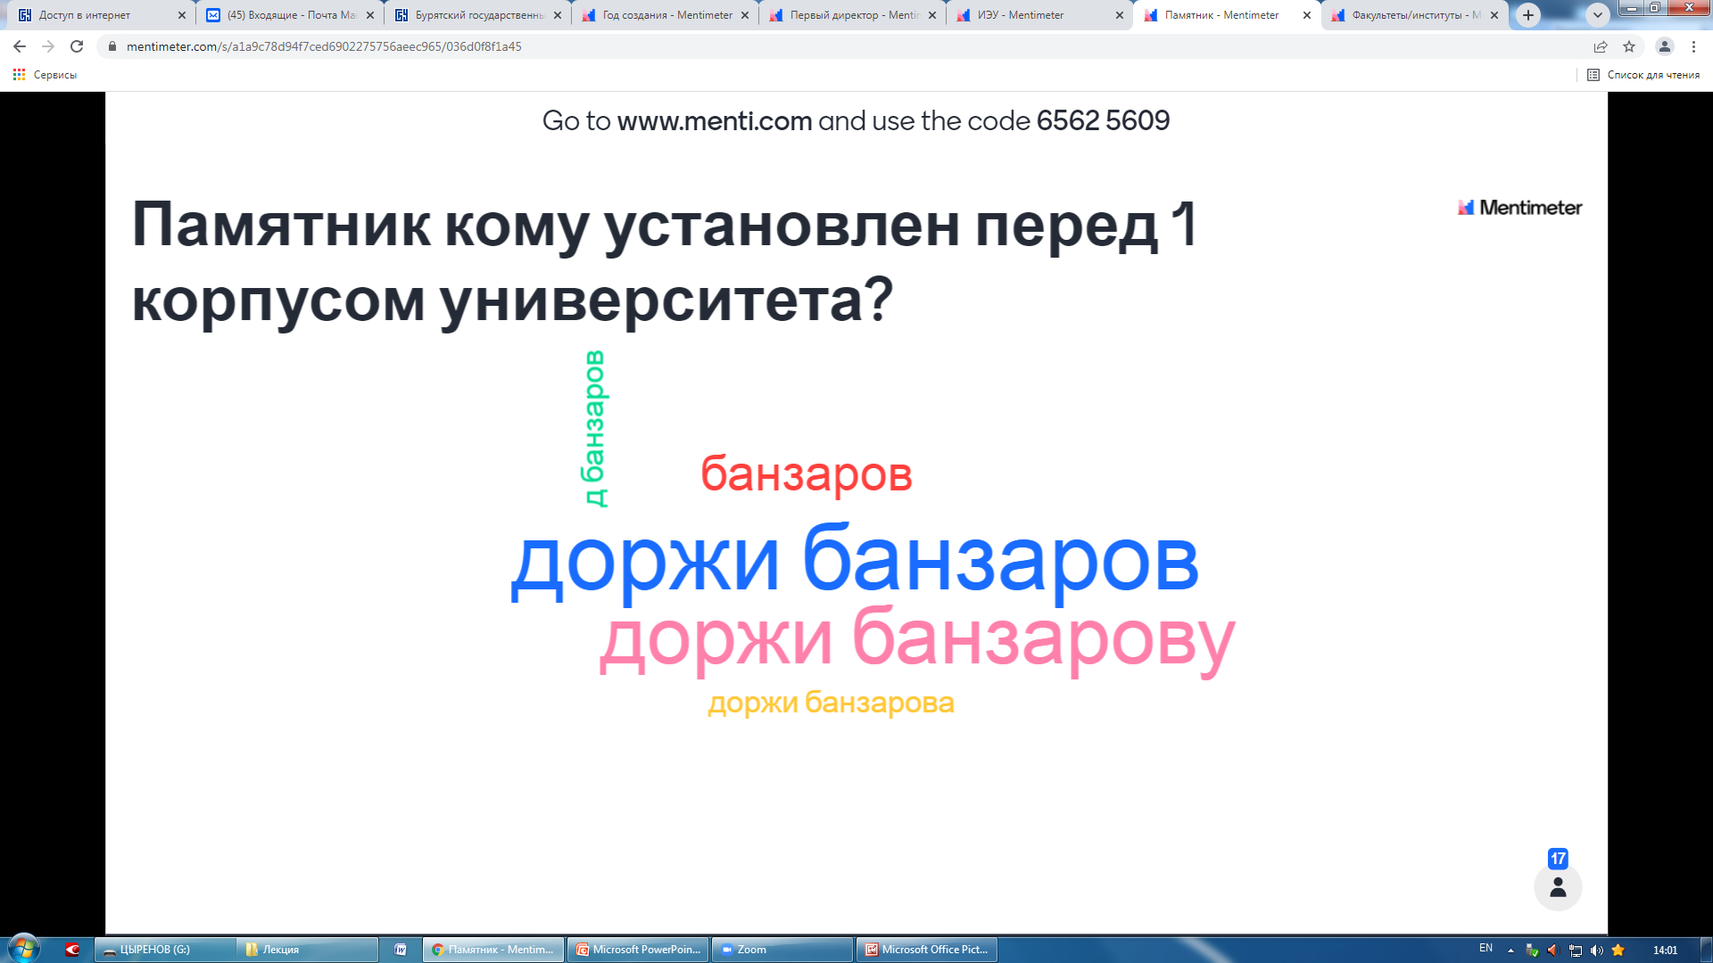Expand the tab search dropdown

click(x=1598, y=15)
